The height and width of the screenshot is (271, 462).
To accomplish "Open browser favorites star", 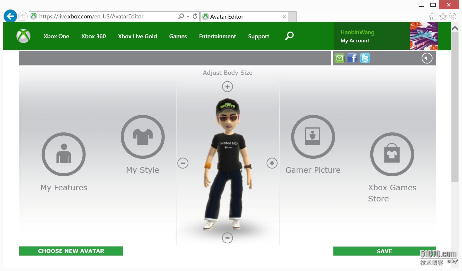I will [x=443, y=17].
